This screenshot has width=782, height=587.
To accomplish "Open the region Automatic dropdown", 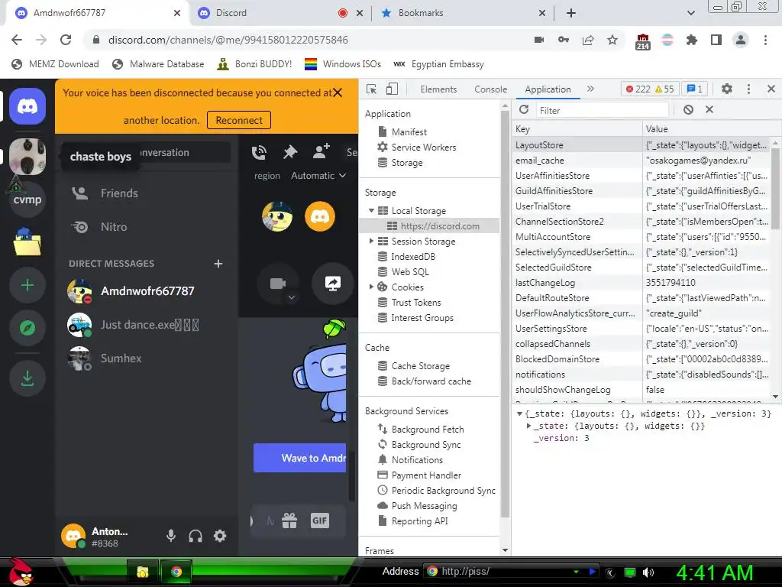I will coord(318,175).
